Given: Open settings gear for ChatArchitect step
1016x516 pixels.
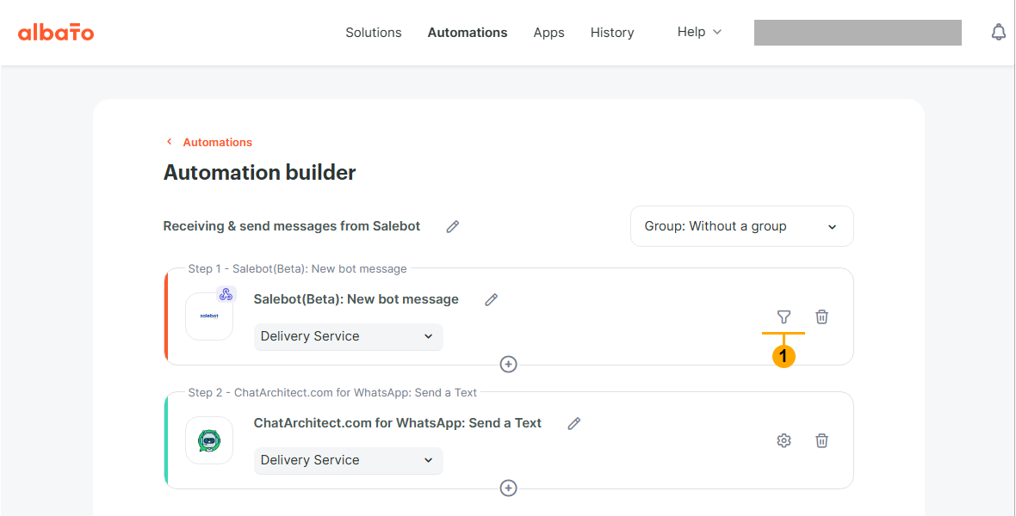Looking at the screenshot, I should coord(784,440).
